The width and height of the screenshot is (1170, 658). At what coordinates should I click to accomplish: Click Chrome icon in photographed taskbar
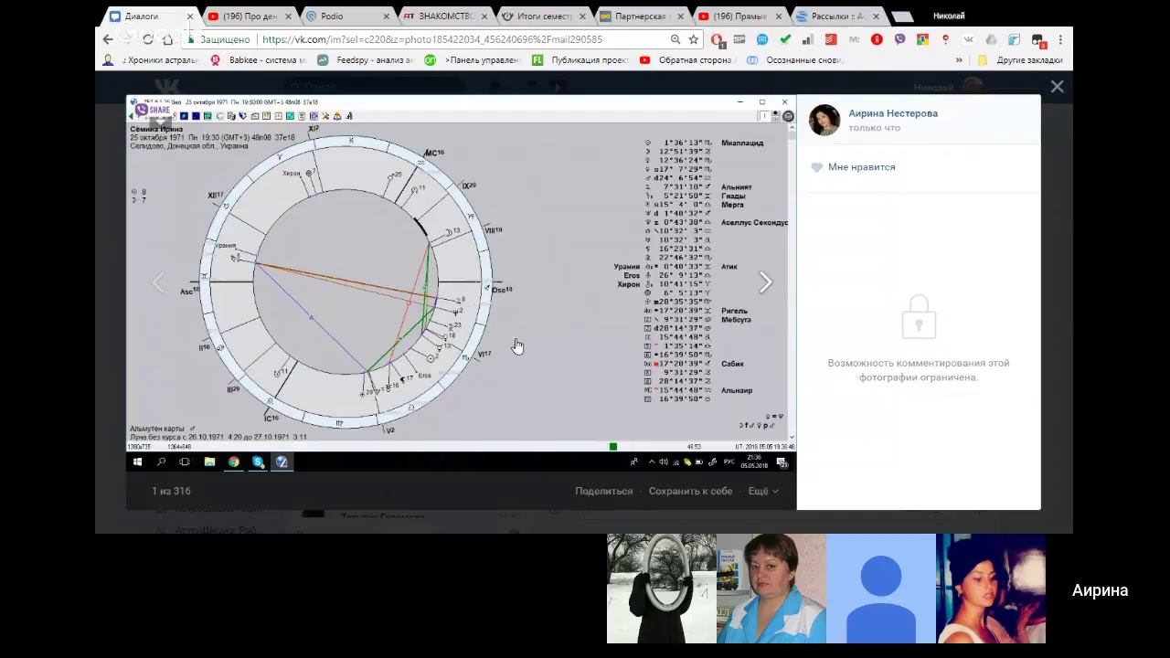pos(233,462)
